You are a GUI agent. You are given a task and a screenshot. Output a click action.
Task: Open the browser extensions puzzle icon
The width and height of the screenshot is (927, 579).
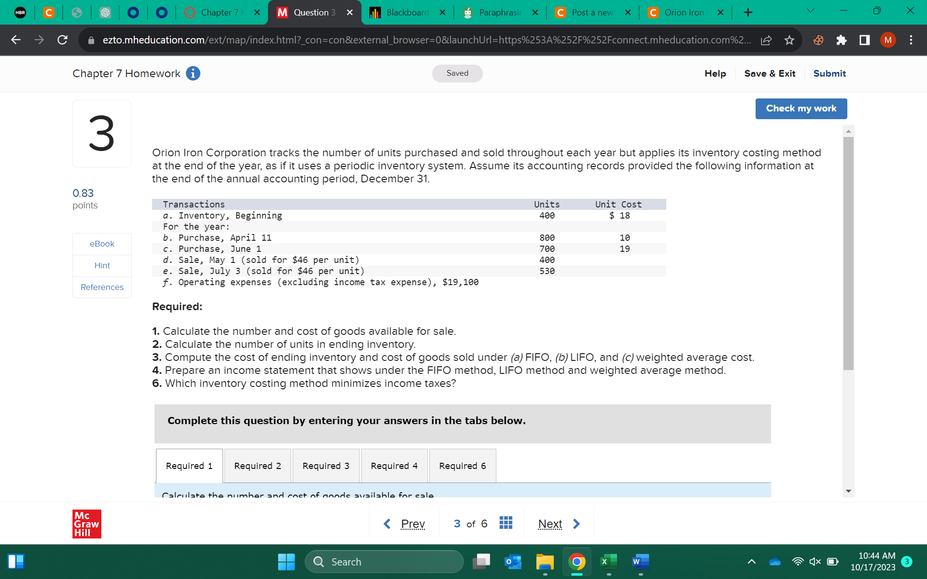pyautogui.click(x=841, y=40)
